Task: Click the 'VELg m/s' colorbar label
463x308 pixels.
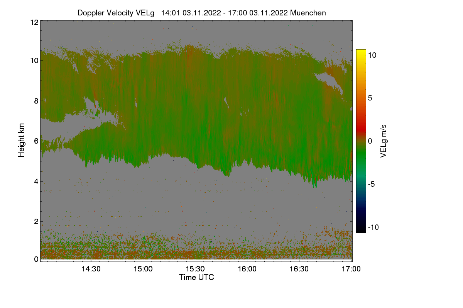Action: tap(384, 141)
